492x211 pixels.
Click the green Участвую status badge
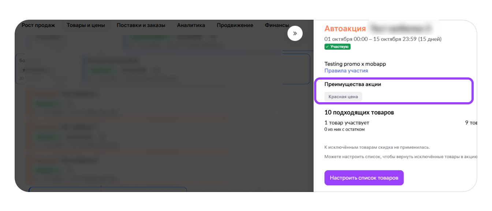[x=338, y=47]
